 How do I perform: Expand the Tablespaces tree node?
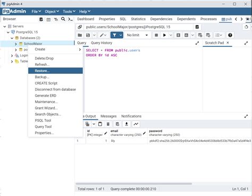pyautogui.click(x=12, y=62)
